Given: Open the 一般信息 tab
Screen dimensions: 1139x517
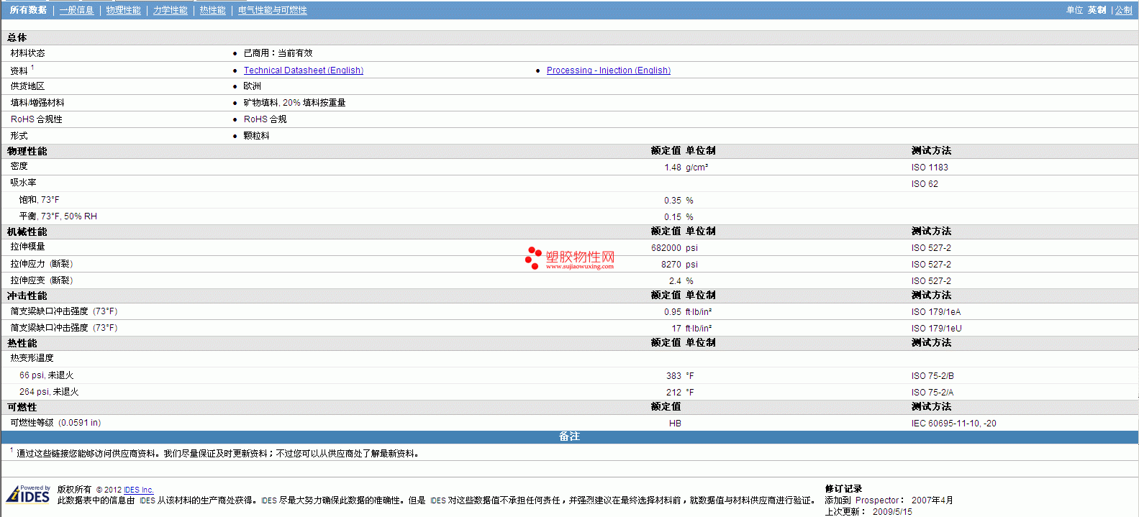Looking at the screenshot, I should pyautogui.click(x=76, y=10).
